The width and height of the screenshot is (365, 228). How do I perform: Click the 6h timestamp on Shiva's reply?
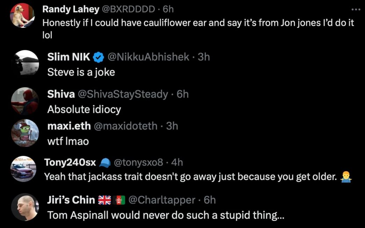pos(182,94)
